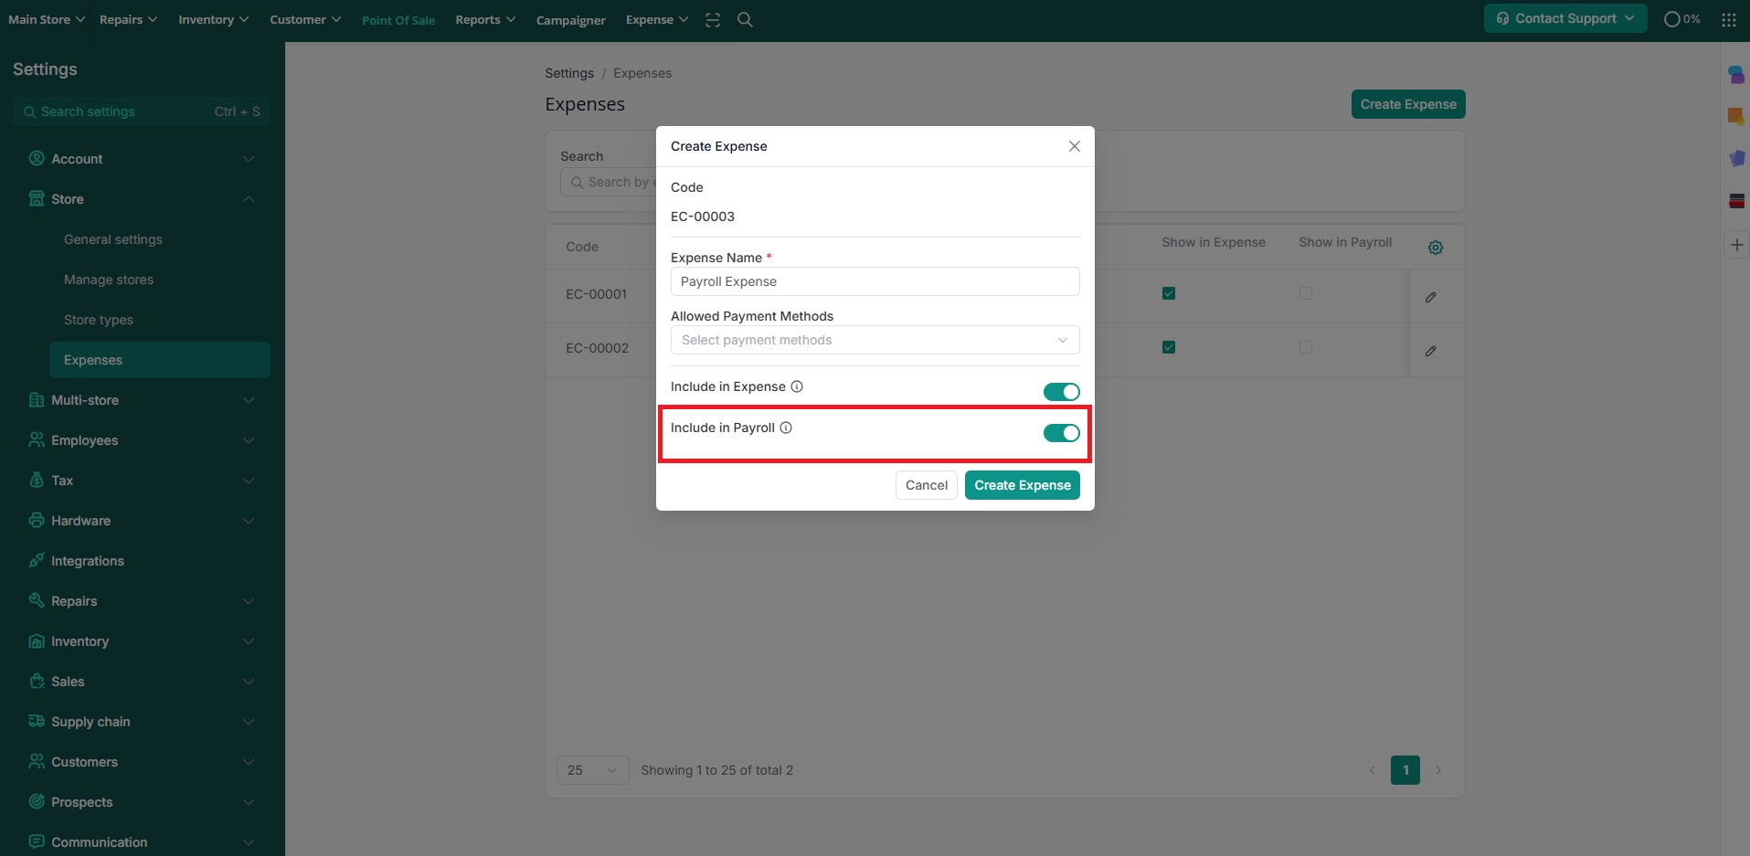Click Cancel in the dialog
The image size is (1750, 856).
click(926, 485)
